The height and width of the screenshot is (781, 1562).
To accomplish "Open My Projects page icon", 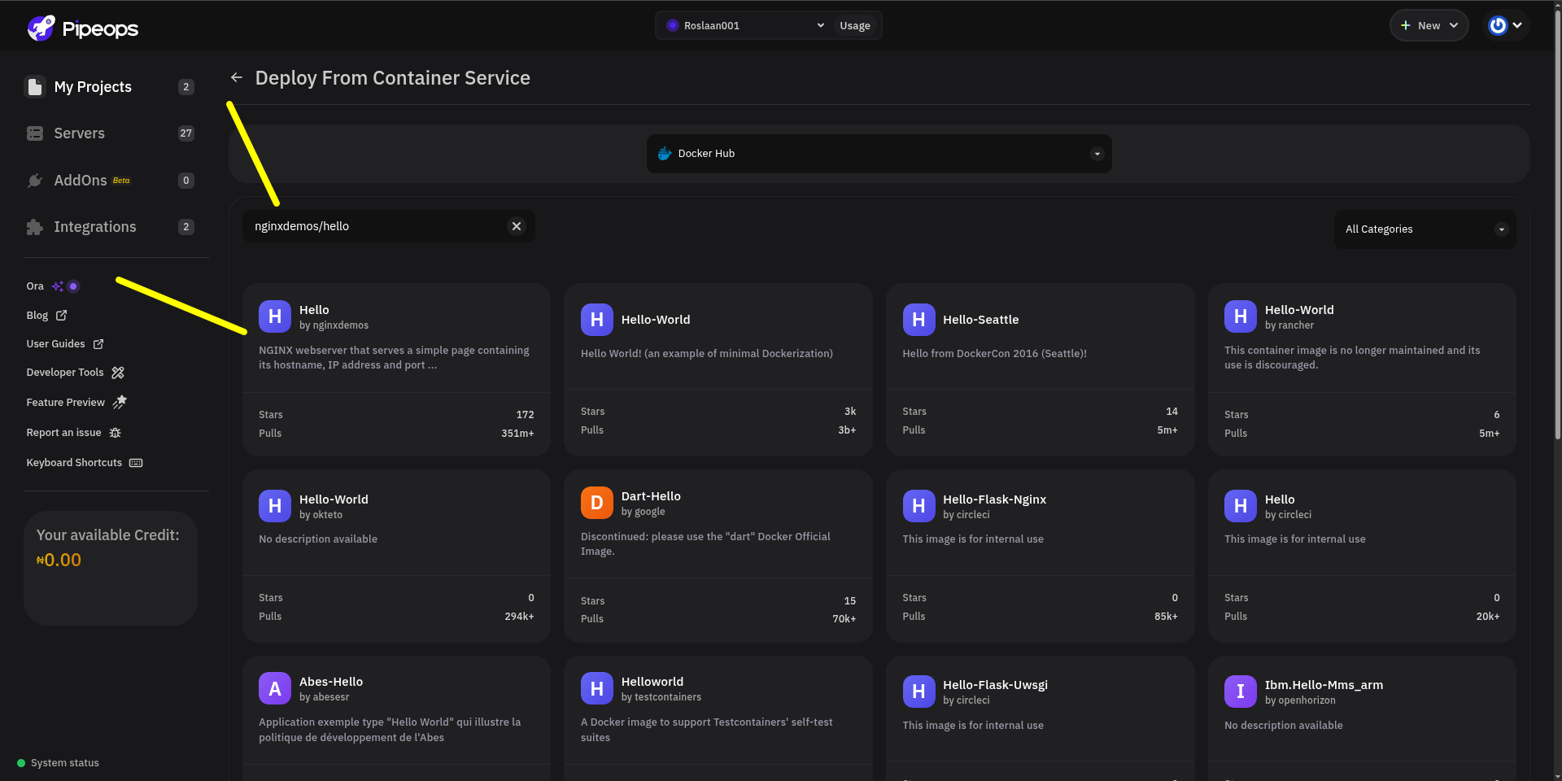I will (x=35, y=87).
